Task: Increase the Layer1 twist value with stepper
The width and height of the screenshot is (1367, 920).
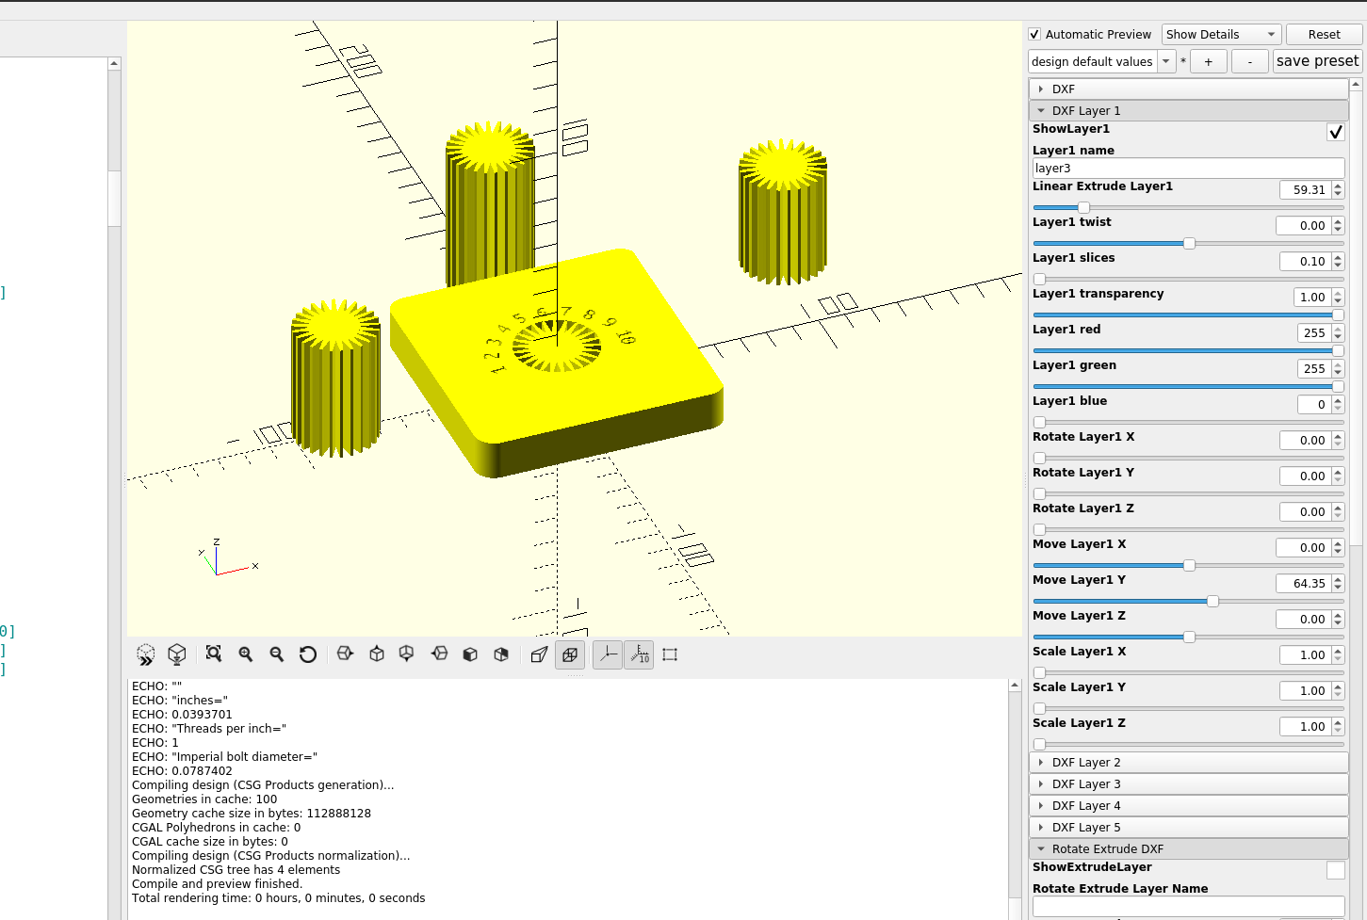Action: pos(1338,221)
